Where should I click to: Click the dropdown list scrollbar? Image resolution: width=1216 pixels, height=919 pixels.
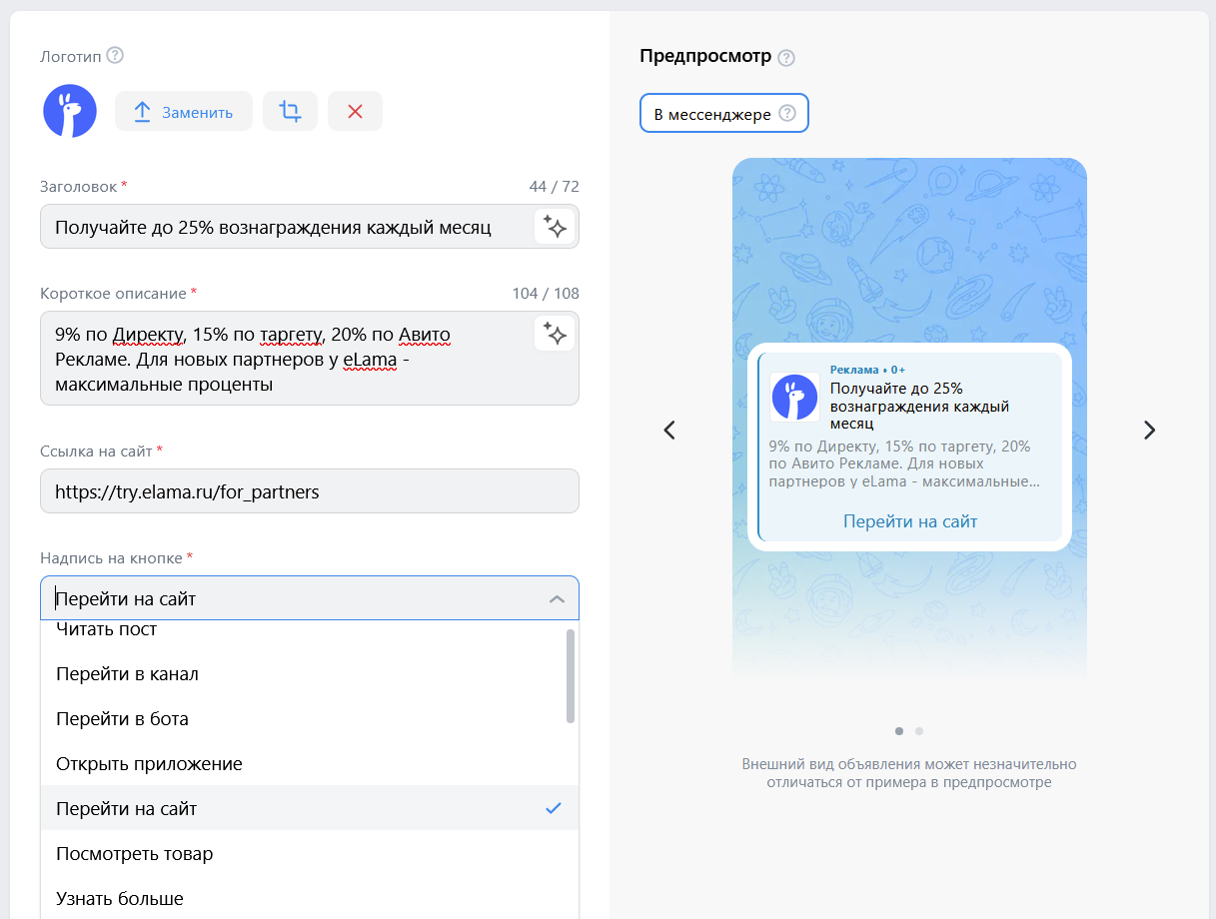point(571,675)
